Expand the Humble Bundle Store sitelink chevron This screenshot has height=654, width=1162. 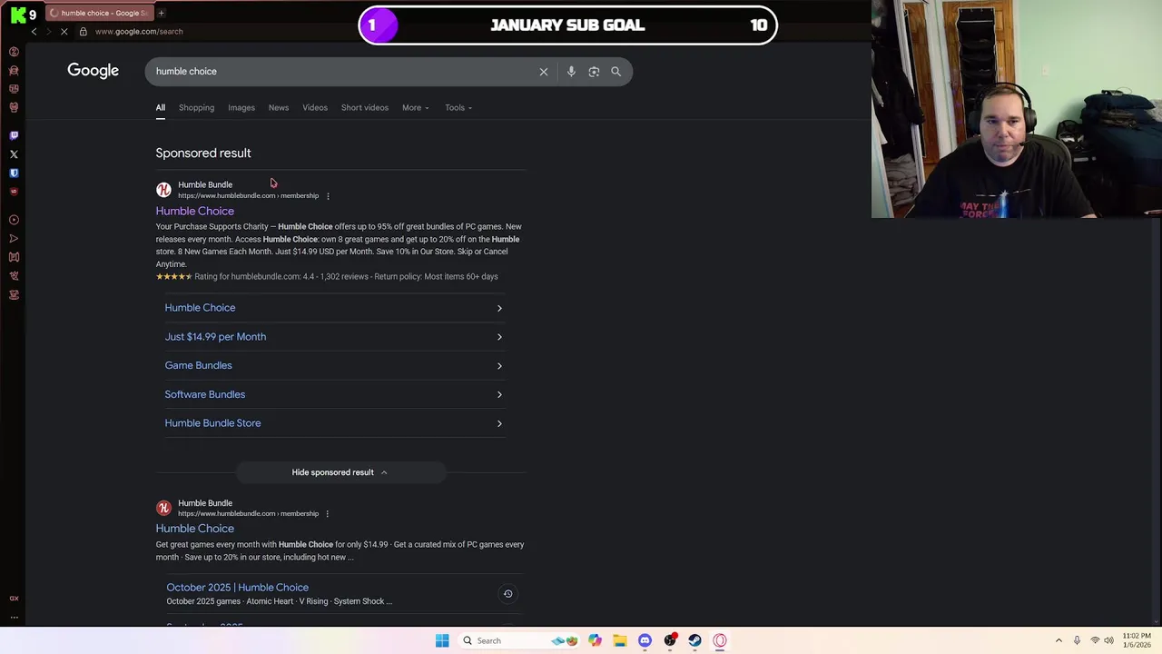coord(499,423)
